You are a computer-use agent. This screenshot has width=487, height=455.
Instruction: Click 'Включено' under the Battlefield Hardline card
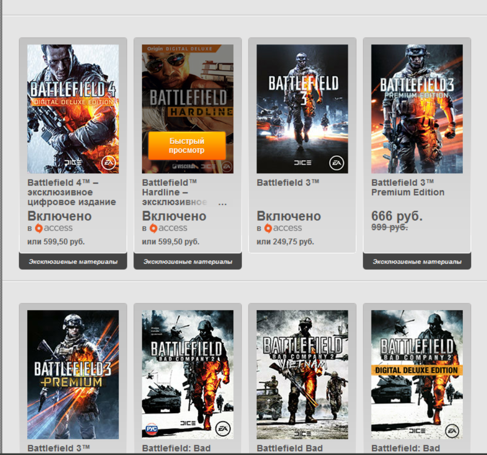(x=174, y=216)
